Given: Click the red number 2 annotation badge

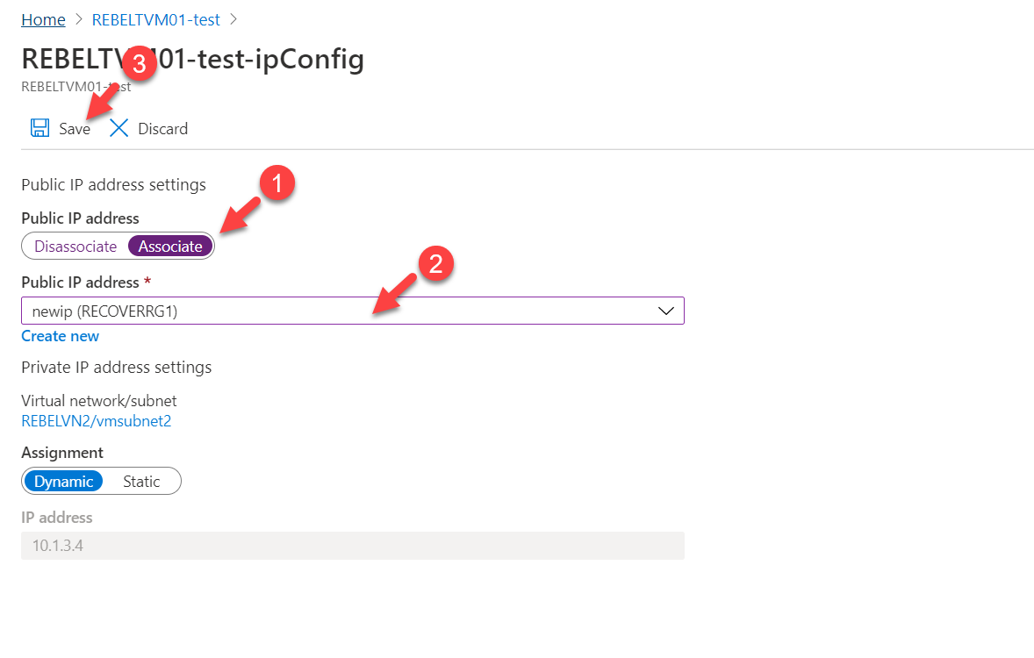Looking at the screenshot, I should [x=436, y=264].
